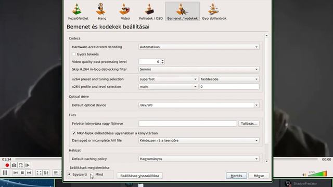
Task: Click the x264 level input field
Action: [229, 87]
